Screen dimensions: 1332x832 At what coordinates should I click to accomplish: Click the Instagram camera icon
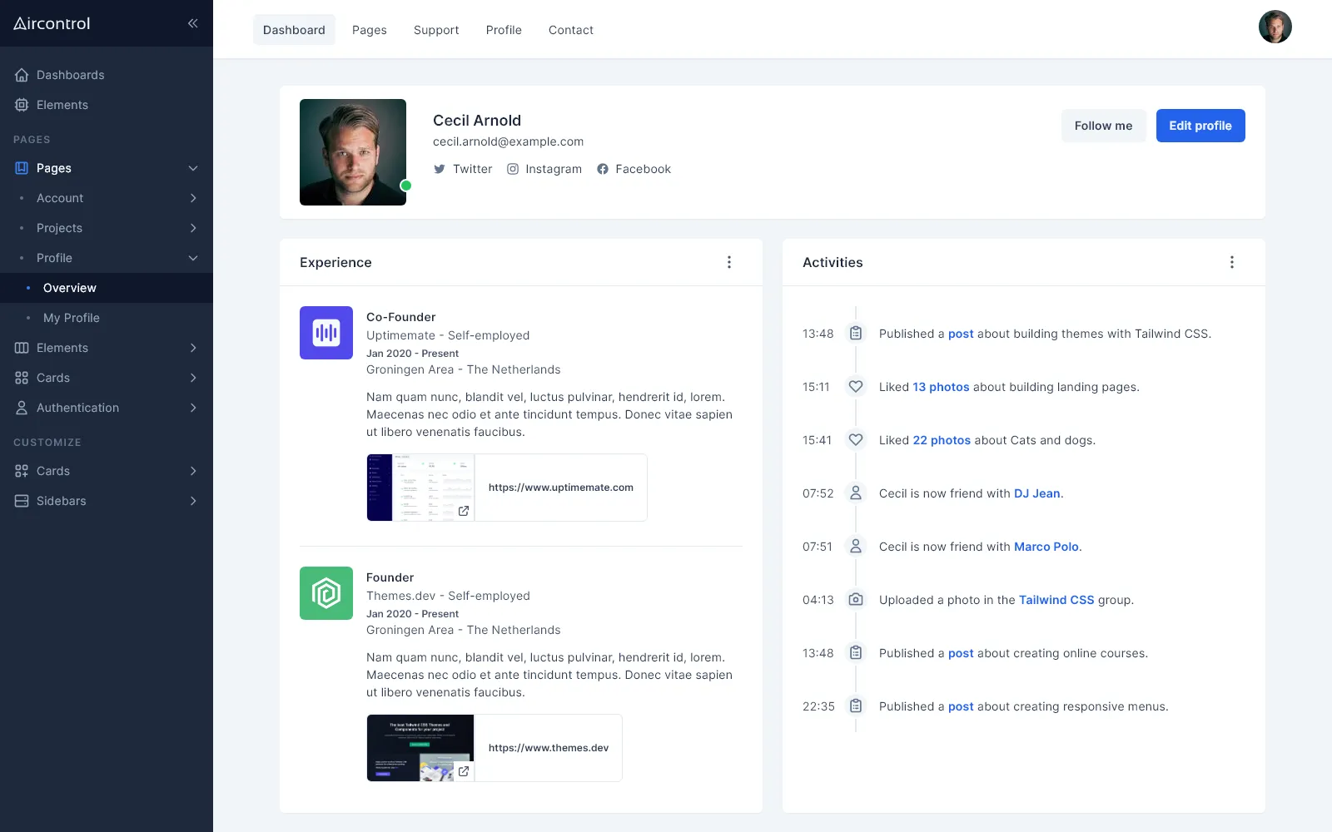(513, 169)
